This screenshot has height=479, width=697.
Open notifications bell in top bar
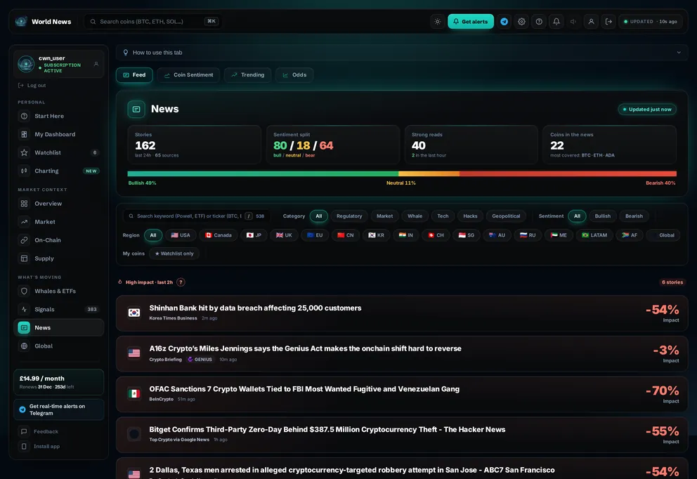pos(556,21)
